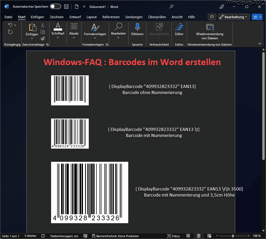The height and width of the screenshot is (239, 266).
Task: Toggle 'Textvorhersagen: ein' in status bar
Action: pos(64,236)
